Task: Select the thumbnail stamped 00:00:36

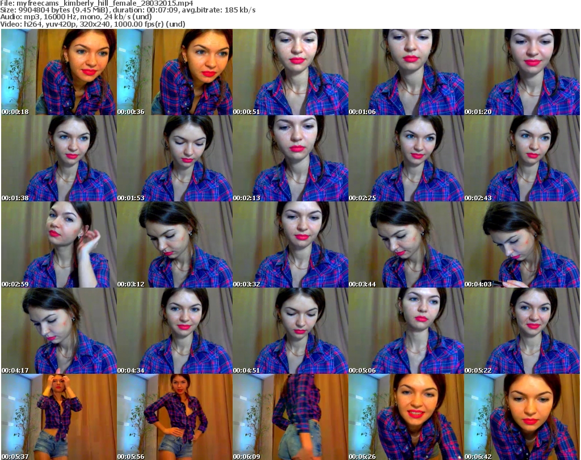Action: 175,72
